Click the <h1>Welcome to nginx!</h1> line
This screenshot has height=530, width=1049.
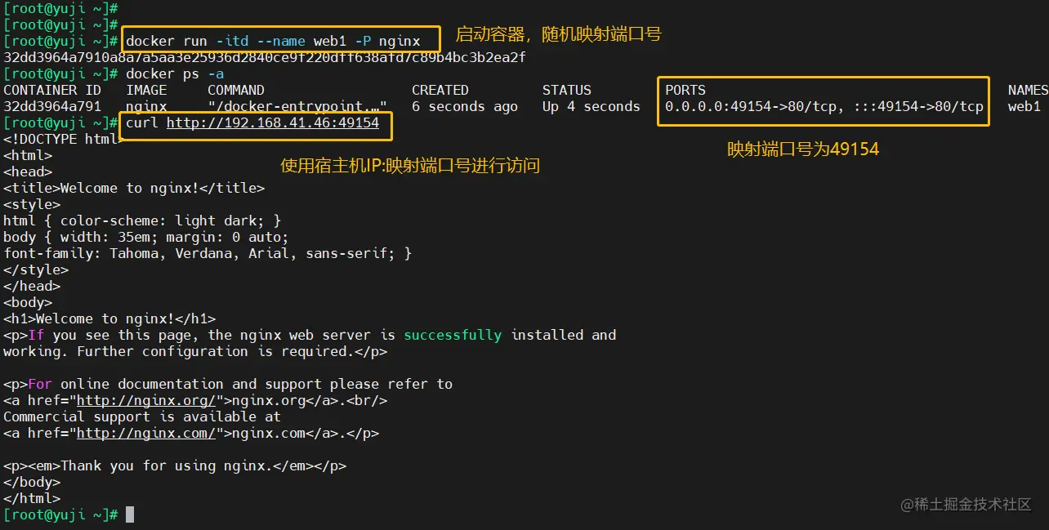coord(109,318)
